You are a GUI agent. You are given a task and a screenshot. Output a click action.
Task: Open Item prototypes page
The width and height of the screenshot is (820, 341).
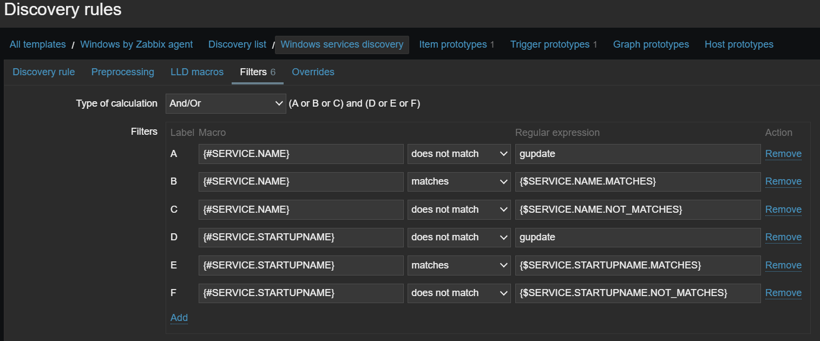452,44
